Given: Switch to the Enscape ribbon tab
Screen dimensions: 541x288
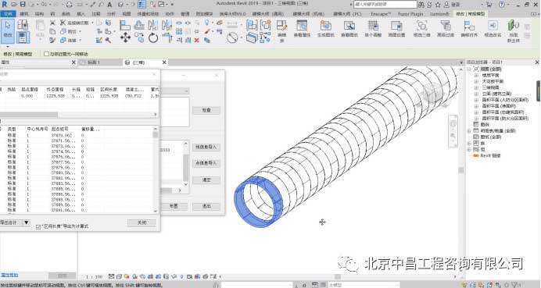Looking at the screenshot, I should click(x=381, y=14).
